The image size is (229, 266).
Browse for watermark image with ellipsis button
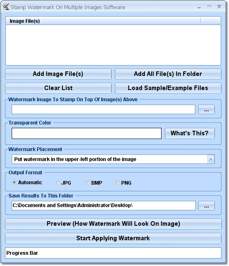[x=207, y=110]
